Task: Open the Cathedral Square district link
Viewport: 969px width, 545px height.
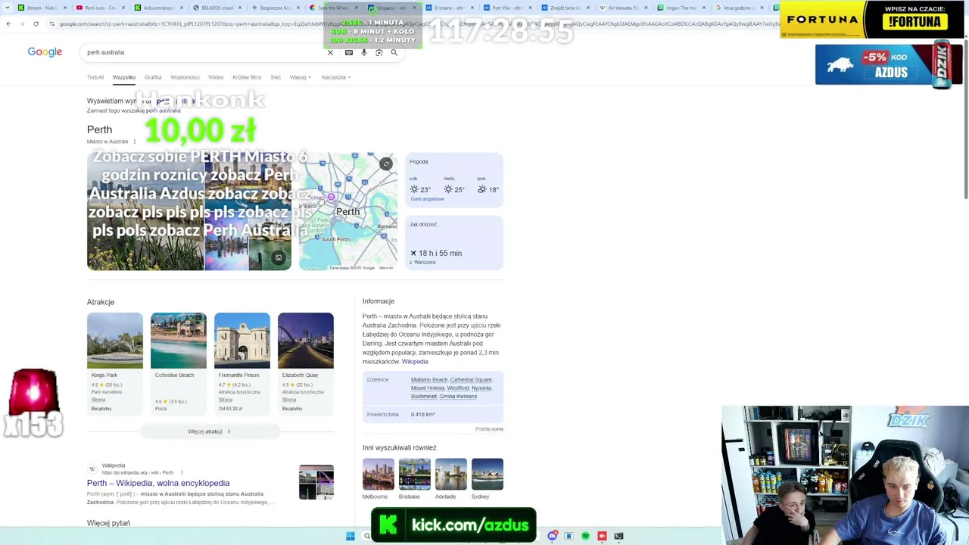Action: point(471,379)
